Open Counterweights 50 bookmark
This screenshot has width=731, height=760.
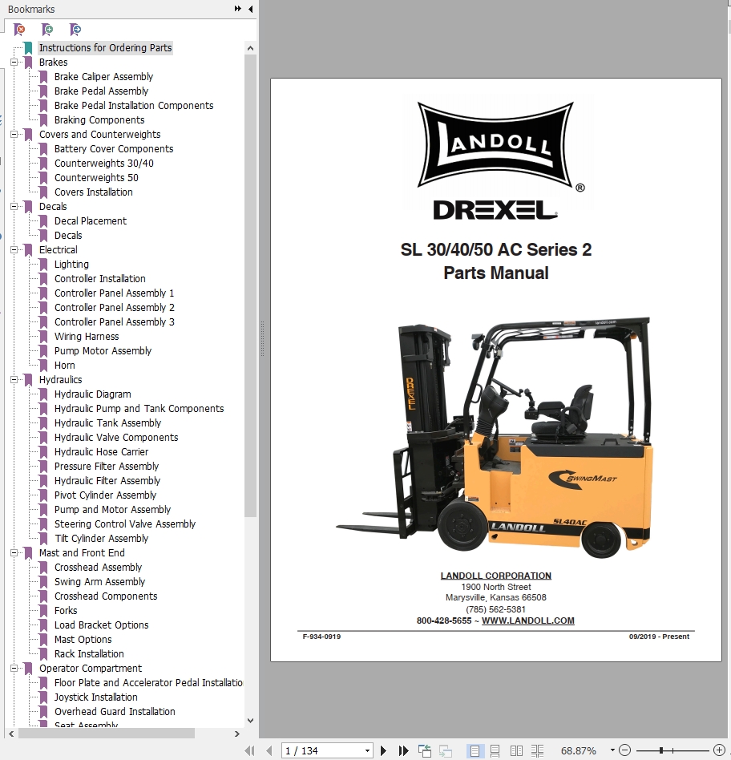pos(96,177)
